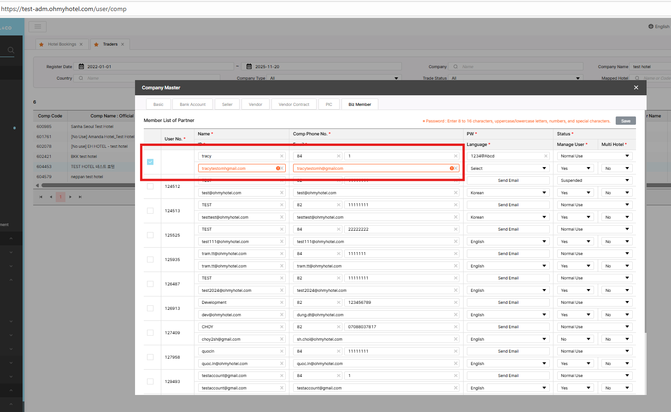Select checkbox for user 126913

[150, 308]
